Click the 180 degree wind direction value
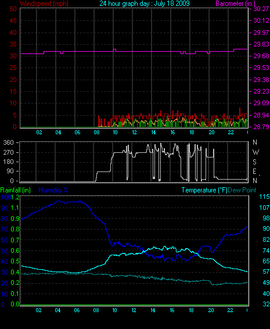 pos(8,162)
